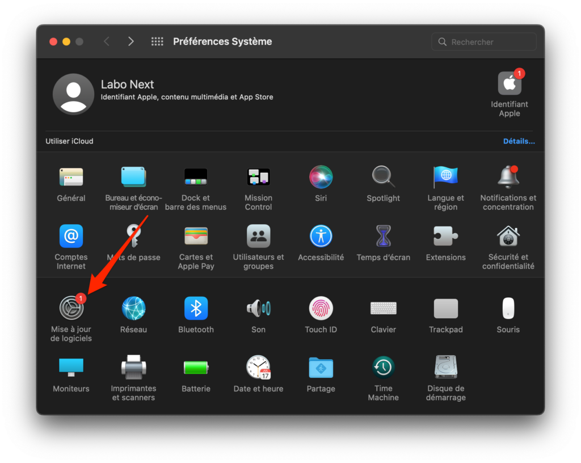Open Général preferences pane
The height and width of the screenshot is (463, 581).
click(71, 177)
